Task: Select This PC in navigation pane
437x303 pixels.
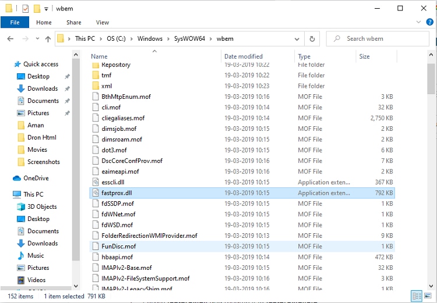Action: tap(33, 194)
